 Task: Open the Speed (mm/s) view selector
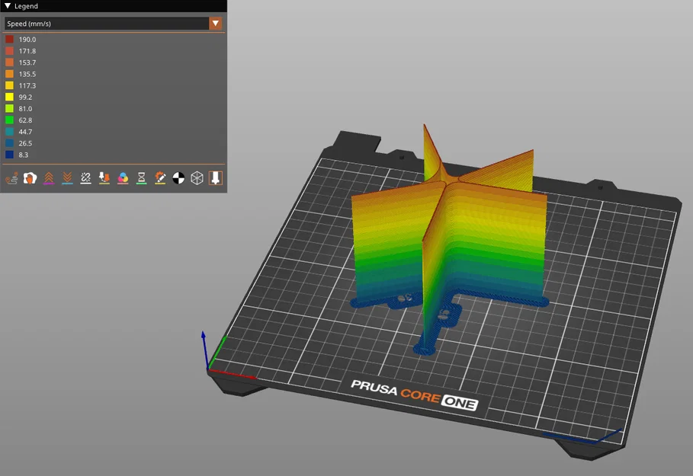click(x=107, y=24)
